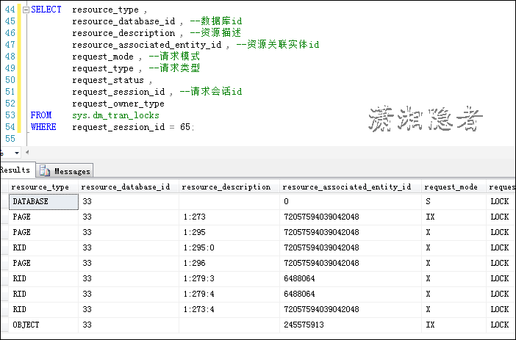Click the resource_database_id column header

coord(129,187)
